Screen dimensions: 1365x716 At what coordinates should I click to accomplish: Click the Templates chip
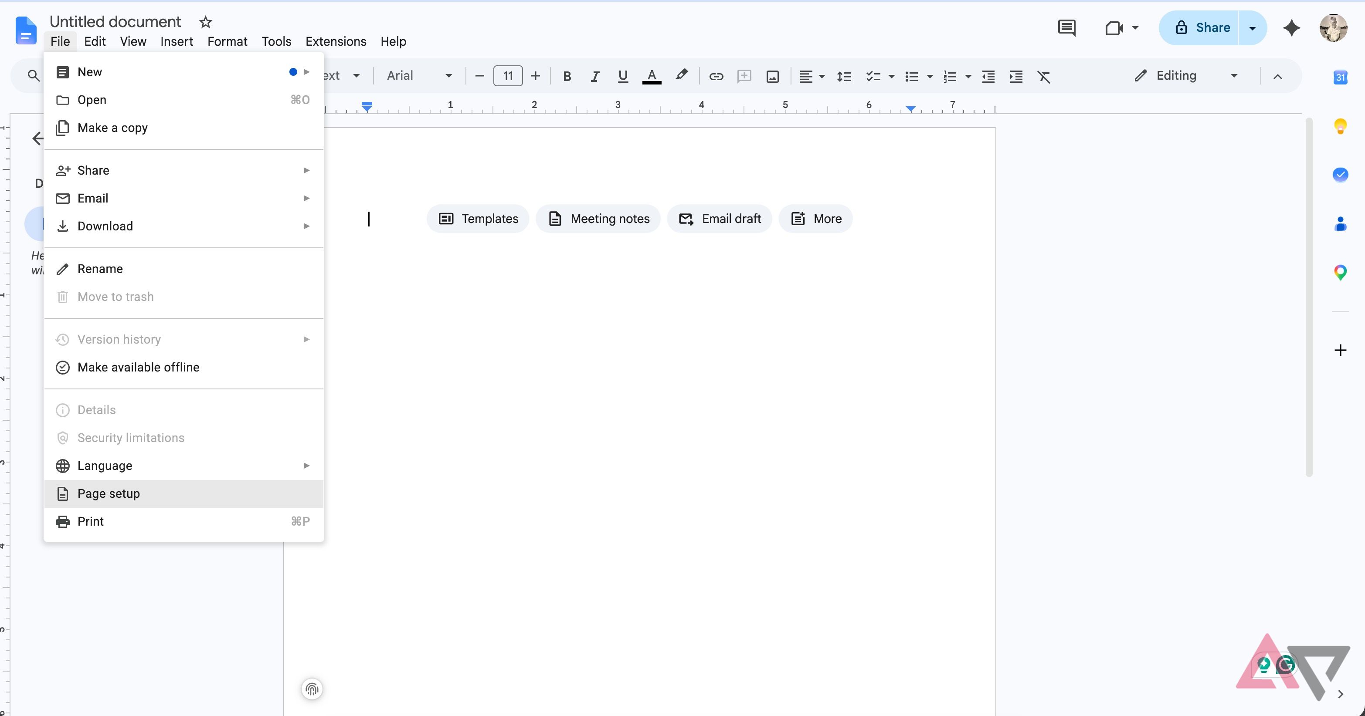[x=478, y=219]
